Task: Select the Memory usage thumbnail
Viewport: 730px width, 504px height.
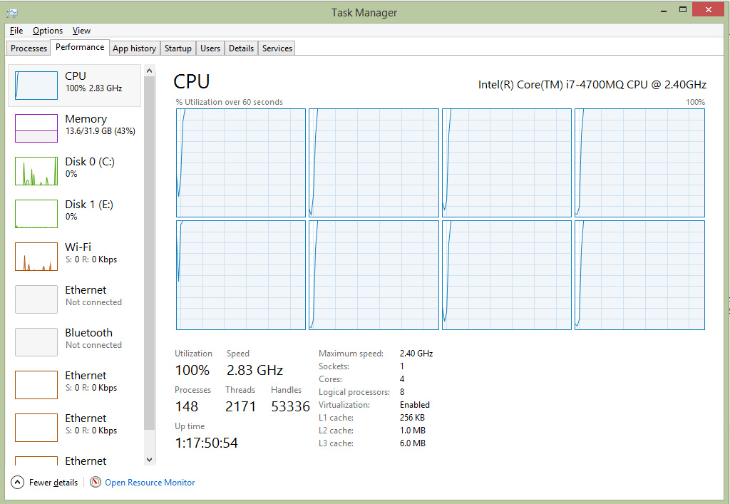Action: click(x=36, y=128)
